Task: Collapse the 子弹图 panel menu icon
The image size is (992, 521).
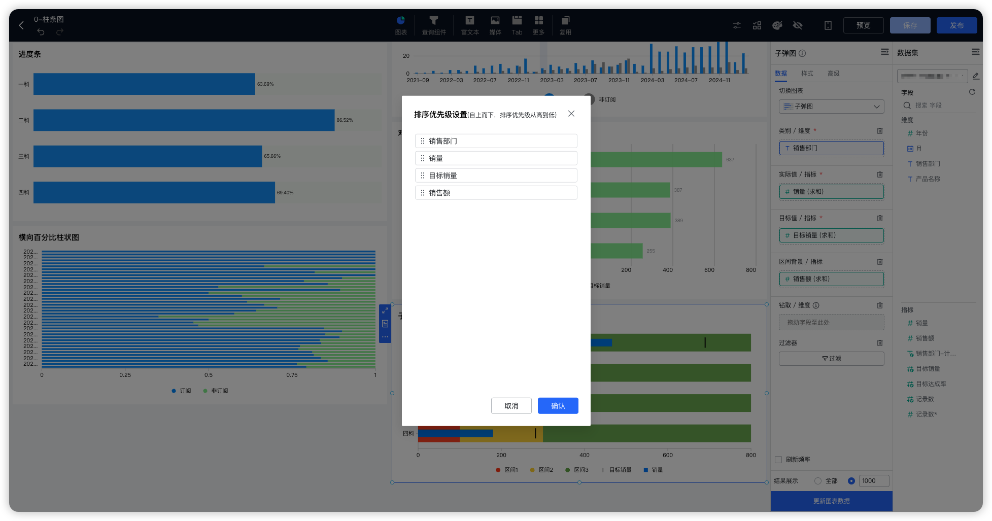Action: [x=885, y=52]
